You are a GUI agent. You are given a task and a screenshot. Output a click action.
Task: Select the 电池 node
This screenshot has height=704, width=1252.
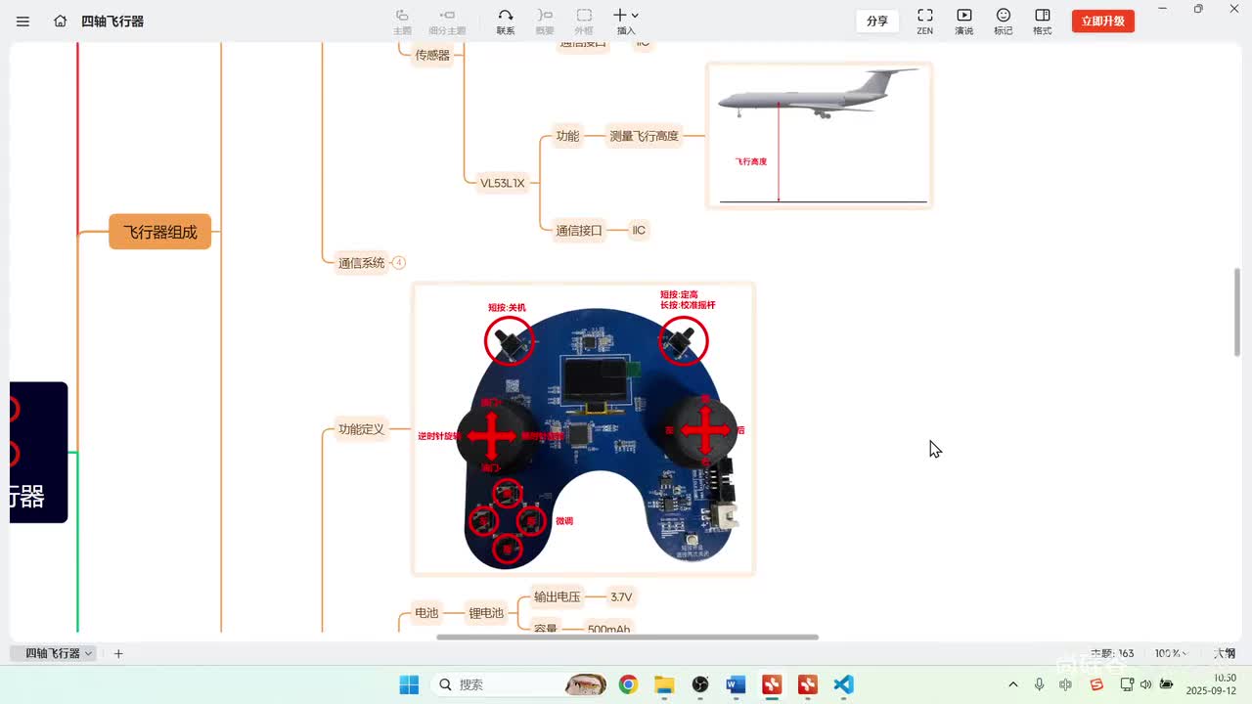(426, 613)
